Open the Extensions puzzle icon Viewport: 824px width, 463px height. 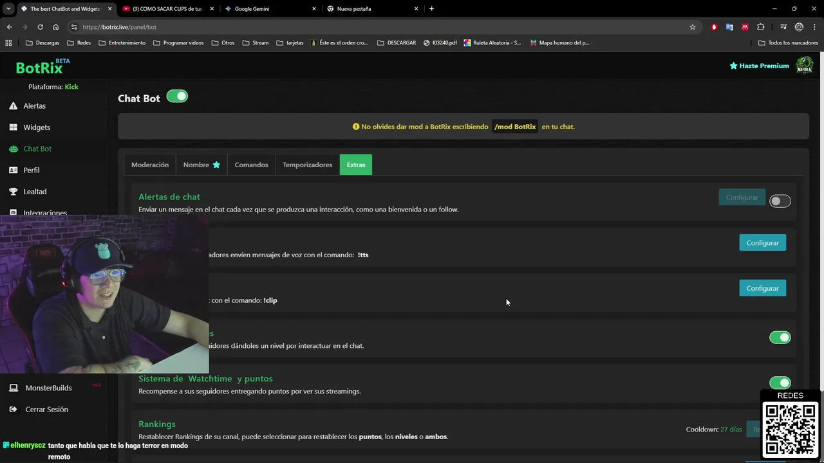(761, 27)
